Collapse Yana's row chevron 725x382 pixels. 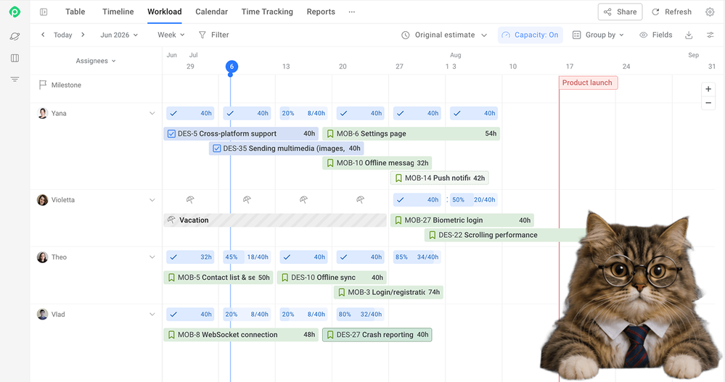[x=152, y=114]
